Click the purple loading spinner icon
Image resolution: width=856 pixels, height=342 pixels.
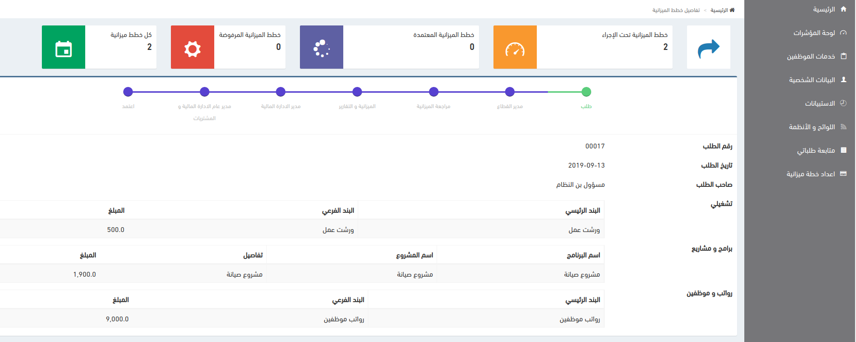point(321,48)
